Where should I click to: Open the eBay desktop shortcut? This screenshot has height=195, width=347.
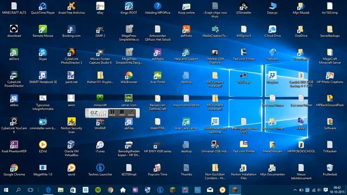[x=100, y=8]
